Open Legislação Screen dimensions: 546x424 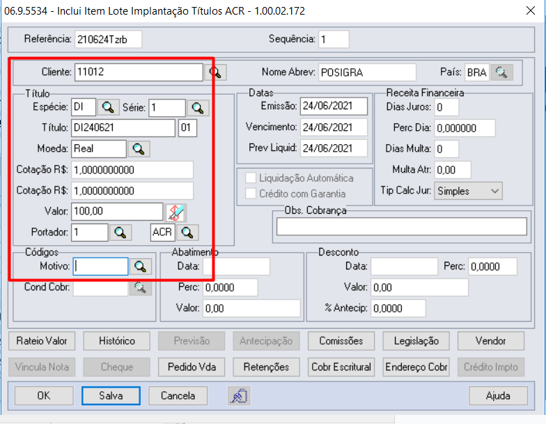click(x=416, y=341)
